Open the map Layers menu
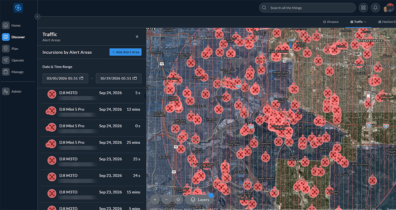 click(x=199, y=200)
